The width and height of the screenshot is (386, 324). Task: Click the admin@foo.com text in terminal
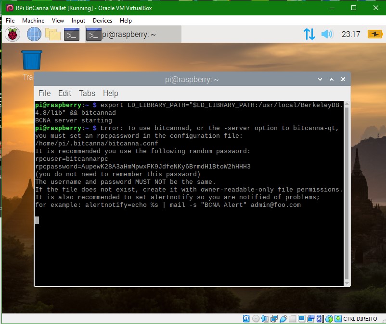(276, 204)
